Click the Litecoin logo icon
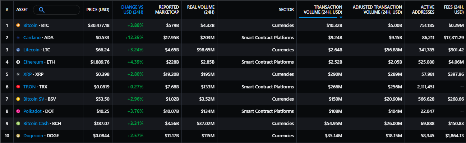 coord(18,50)
